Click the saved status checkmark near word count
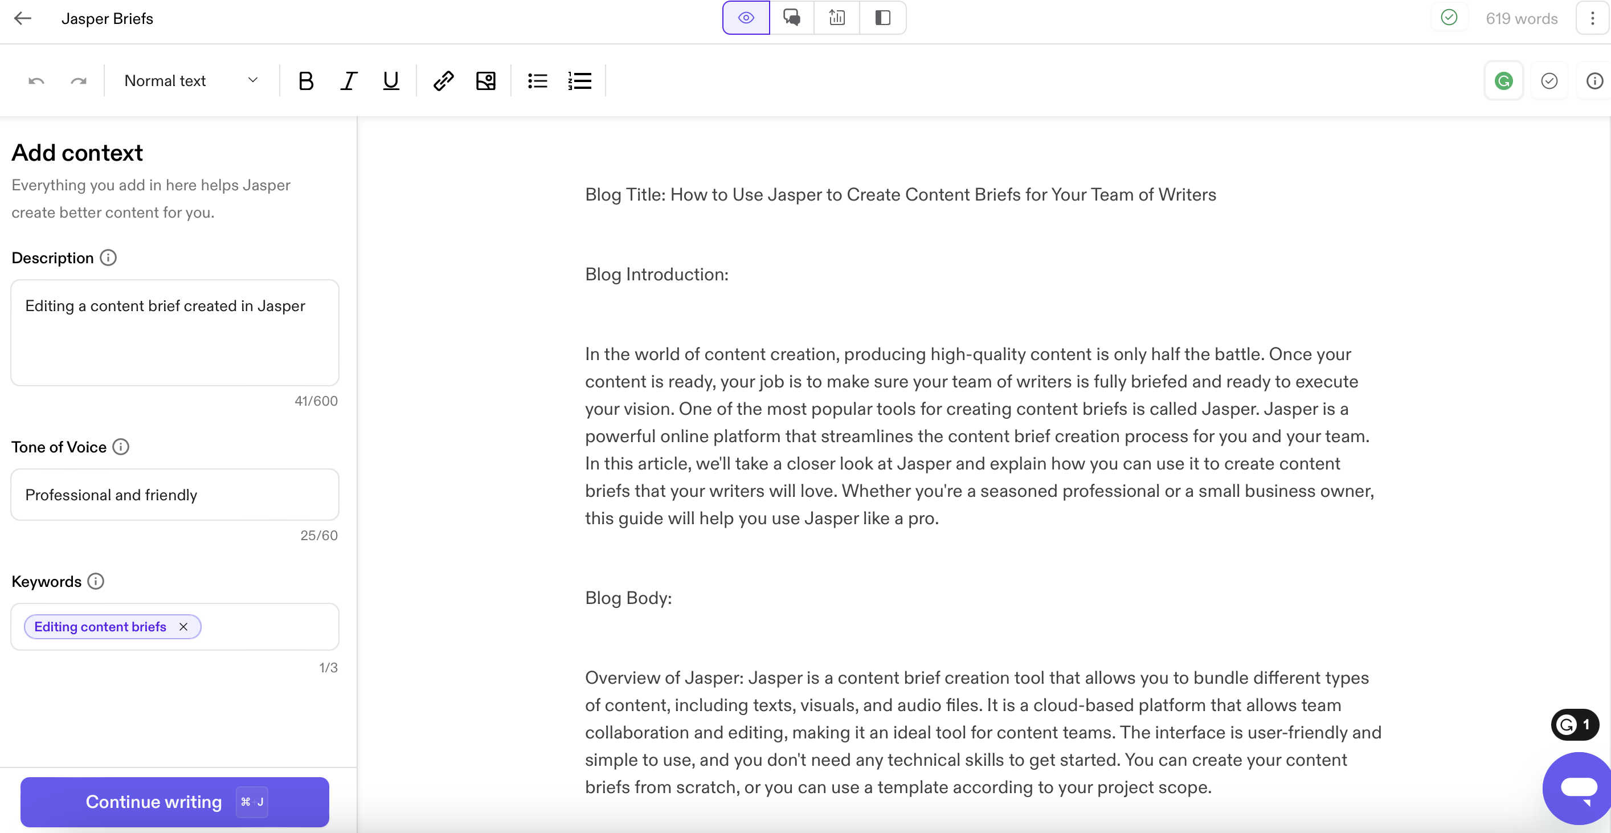The width and height of the screenshot is (1611, 833). click(1449, 18)
